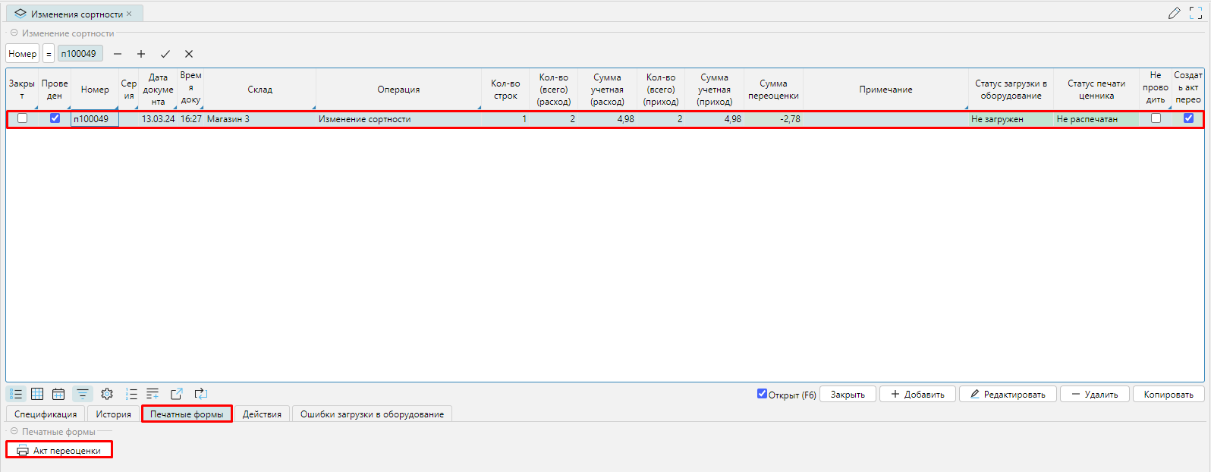Open the 'История' tab
Viewport: 1211px width, 472px height.
point(113,414)
